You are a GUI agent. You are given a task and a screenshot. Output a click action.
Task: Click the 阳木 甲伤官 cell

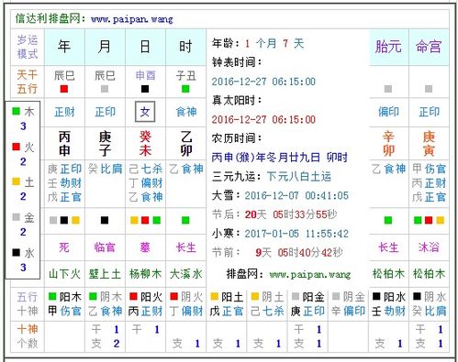click(64, 304)
